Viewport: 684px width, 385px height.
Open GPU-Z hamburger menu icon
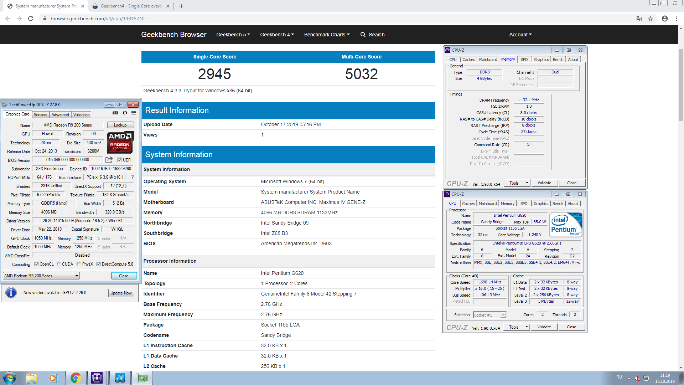[134, 113]
